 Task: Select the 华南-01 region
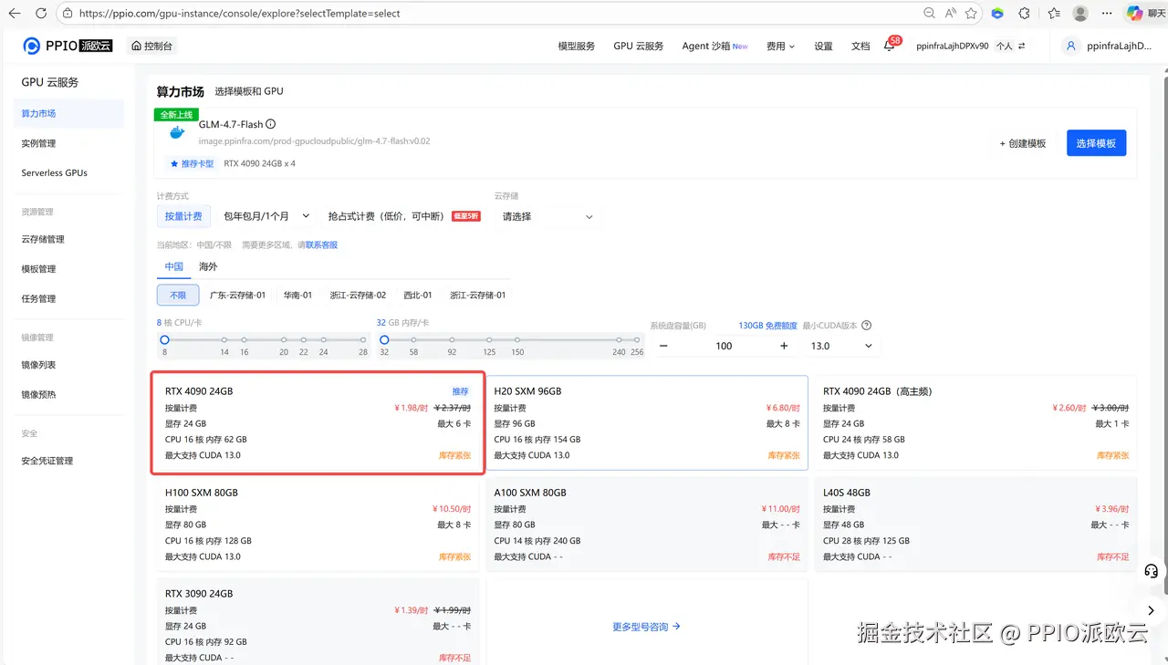click(297, 295)
